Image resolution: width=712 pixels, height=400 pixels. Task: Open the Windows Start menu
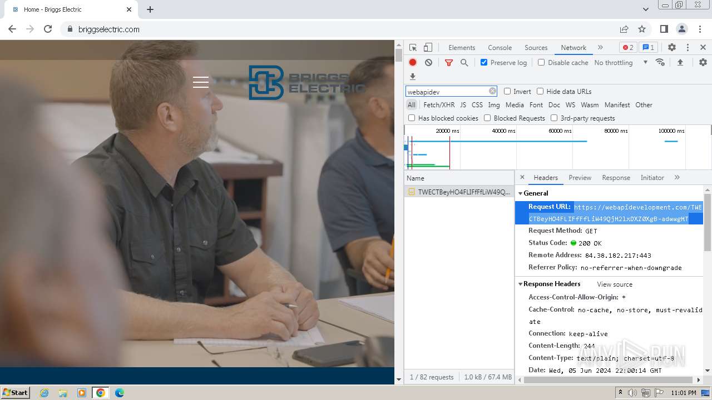click(x=16, y=392)
